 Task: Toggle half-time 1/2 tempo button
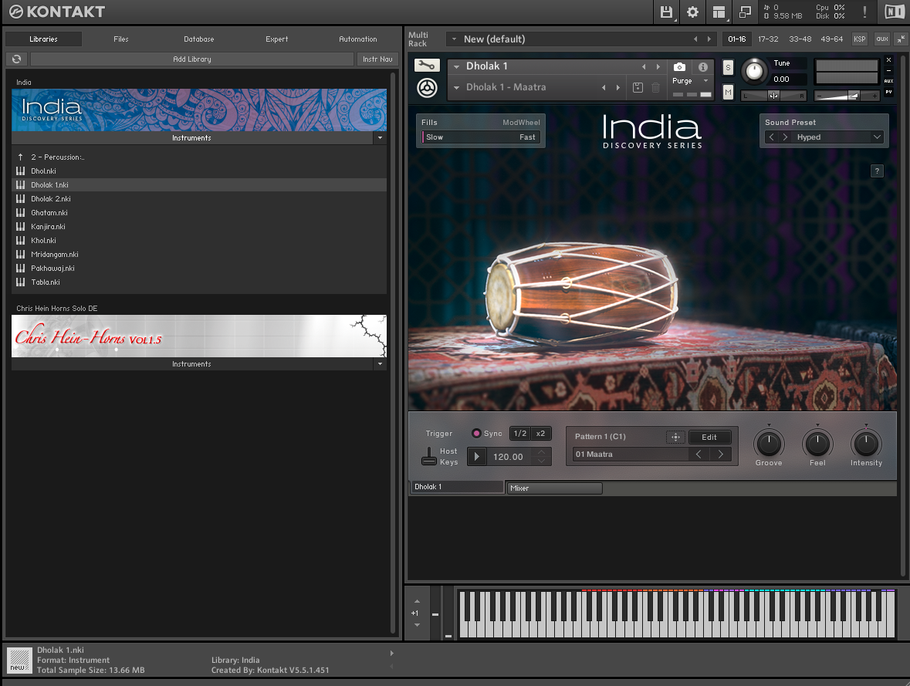520,434
